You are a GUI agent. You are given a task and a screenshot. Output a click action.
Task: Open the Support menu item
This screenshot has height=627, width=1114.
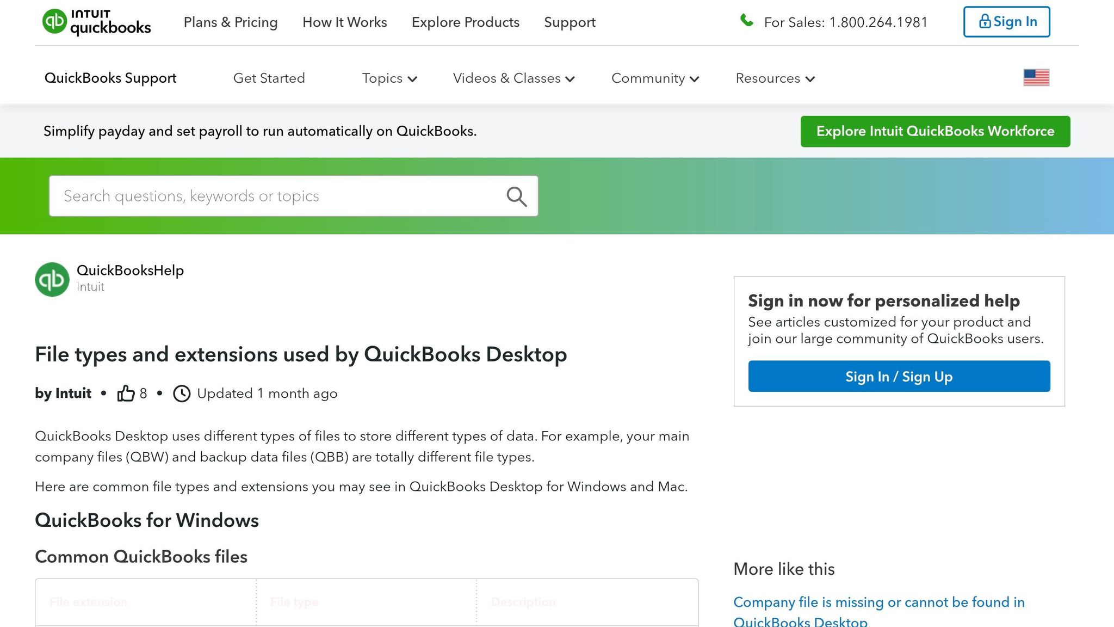pos(570,22)
